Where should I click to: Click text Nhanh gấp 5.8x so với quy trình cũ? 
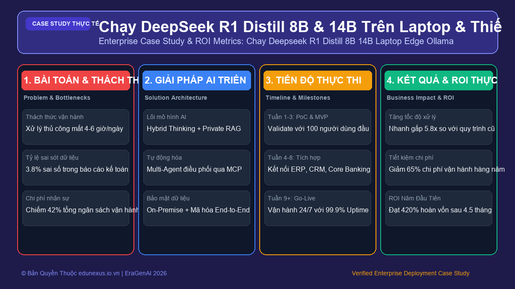pos(442,128)
